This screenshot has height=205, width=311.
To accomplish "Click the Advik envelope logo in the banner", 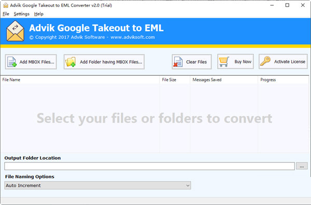I will [x=15, y=31].
